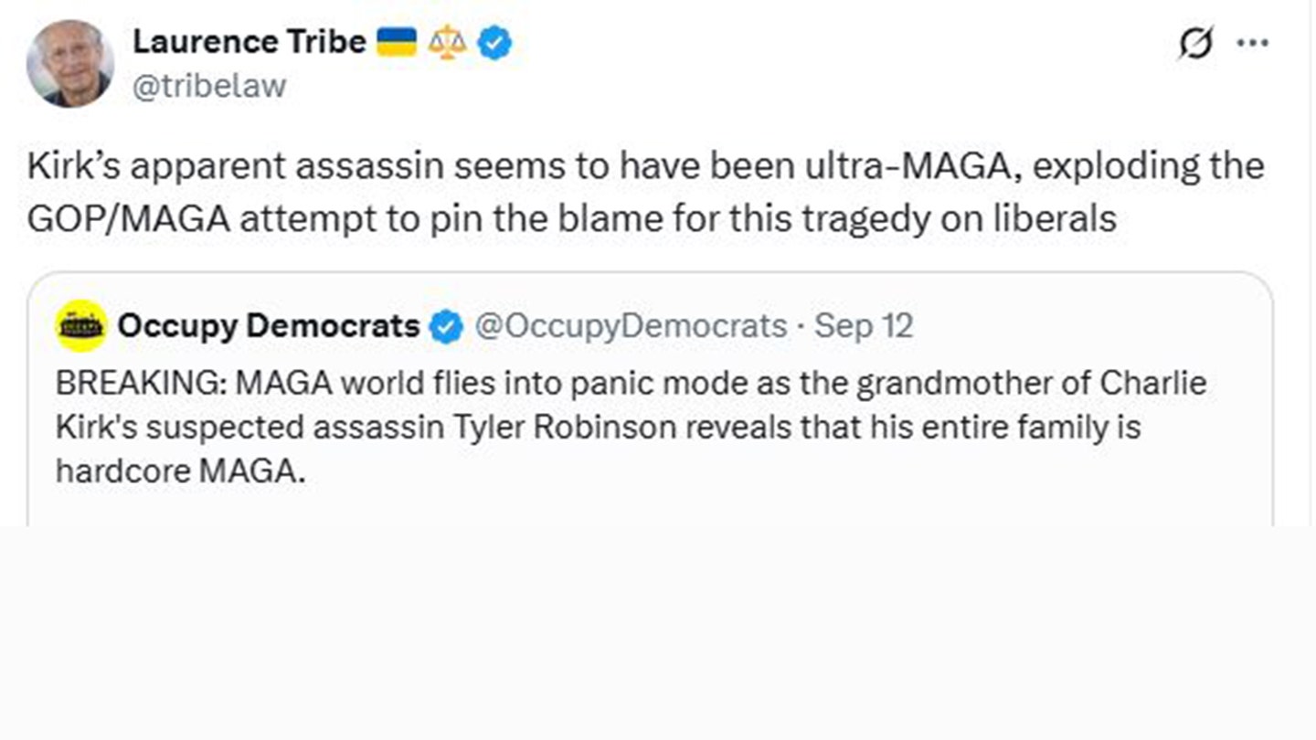Click the Occupy Democrats verified checkmark
The width and height of the screenshot is (1316, 740).
[x=446, y=327]
